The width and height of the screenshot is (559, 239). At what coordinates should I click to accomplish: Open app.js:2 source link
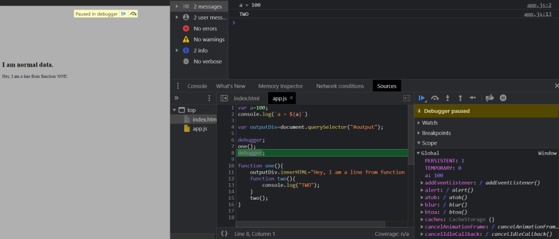(539, 5)
